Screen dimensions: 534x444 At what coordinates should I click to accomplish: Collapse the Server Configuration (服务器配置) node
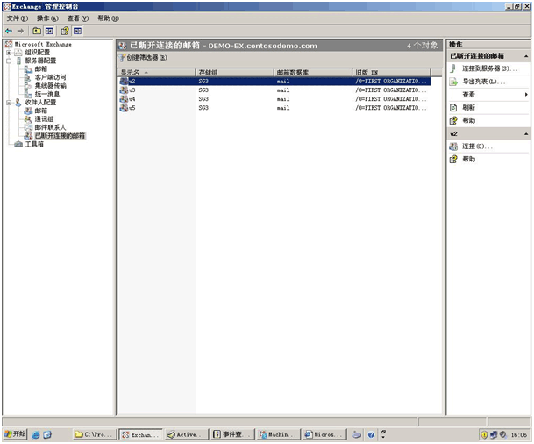coord(9,61)
